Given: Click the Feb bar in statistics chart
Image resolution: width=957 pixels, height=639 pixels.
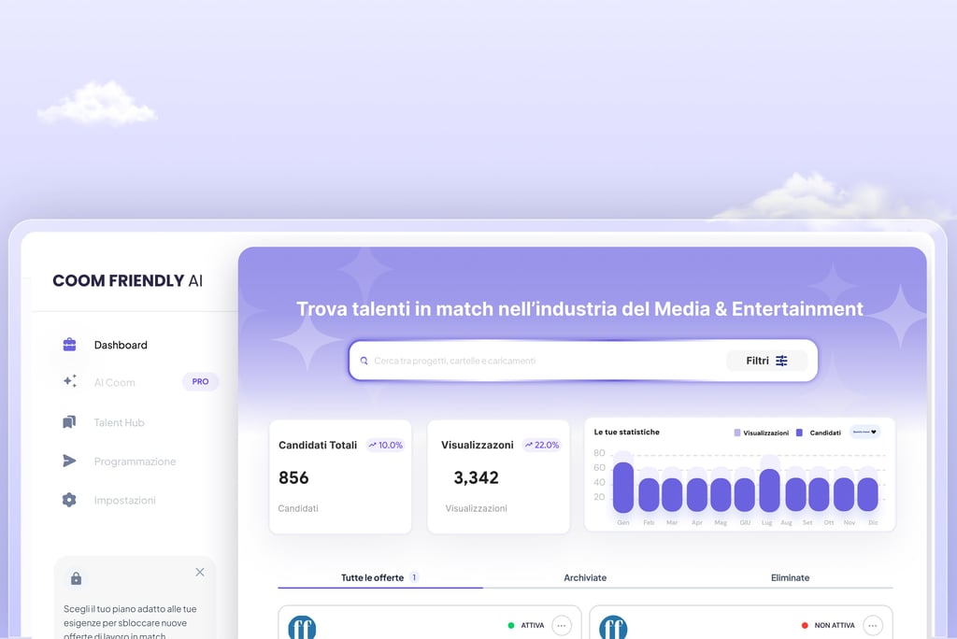Looking at the screenshot, I should [649, 494].
